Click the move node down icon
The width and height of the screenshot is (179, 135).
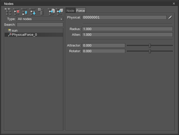(x=33, y=12)
